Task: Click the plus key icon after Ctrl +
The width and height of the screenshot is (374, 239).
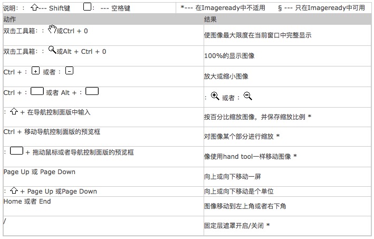Action: coord(36,71)
